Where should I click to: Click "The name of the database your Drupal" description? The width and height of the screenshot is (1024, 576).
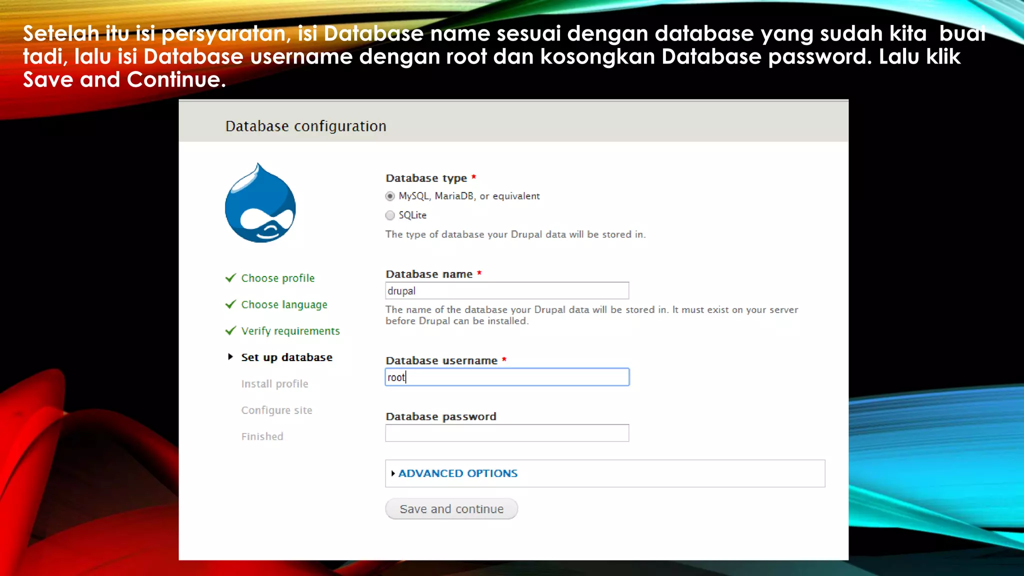[591, 315]
